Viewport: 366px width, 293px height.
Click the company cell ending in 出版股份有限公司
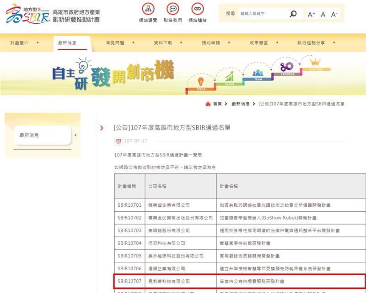click(181, 218)
